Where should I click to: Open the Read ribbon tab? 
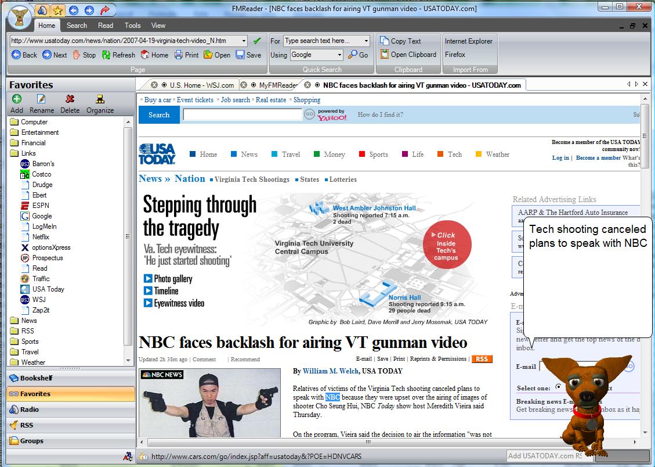106,26
